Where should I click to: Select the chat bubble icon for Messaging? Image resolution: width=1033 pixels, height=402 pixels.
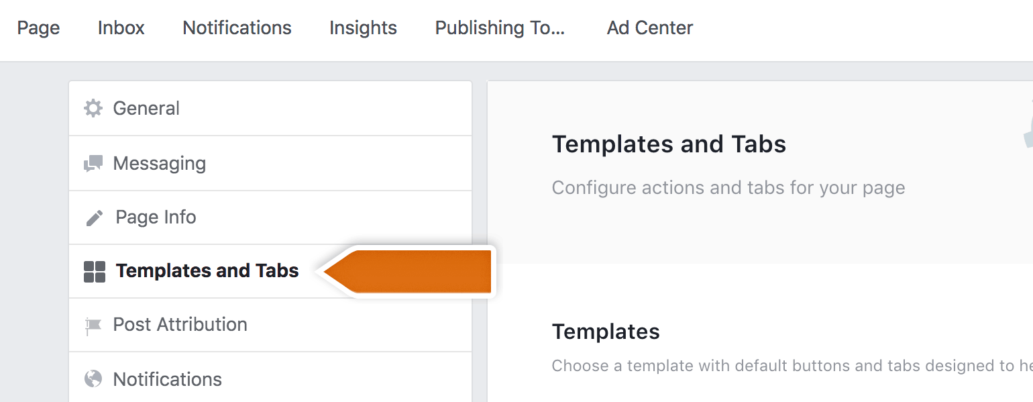pos(94,162)
